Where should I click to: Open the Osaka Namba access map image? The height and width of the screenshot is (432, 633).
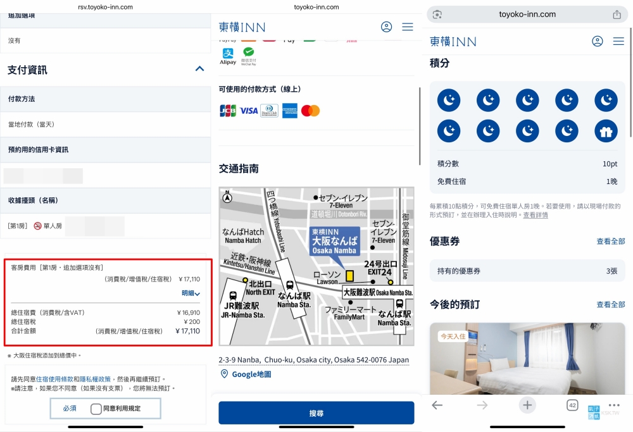(x=316, y=266)
